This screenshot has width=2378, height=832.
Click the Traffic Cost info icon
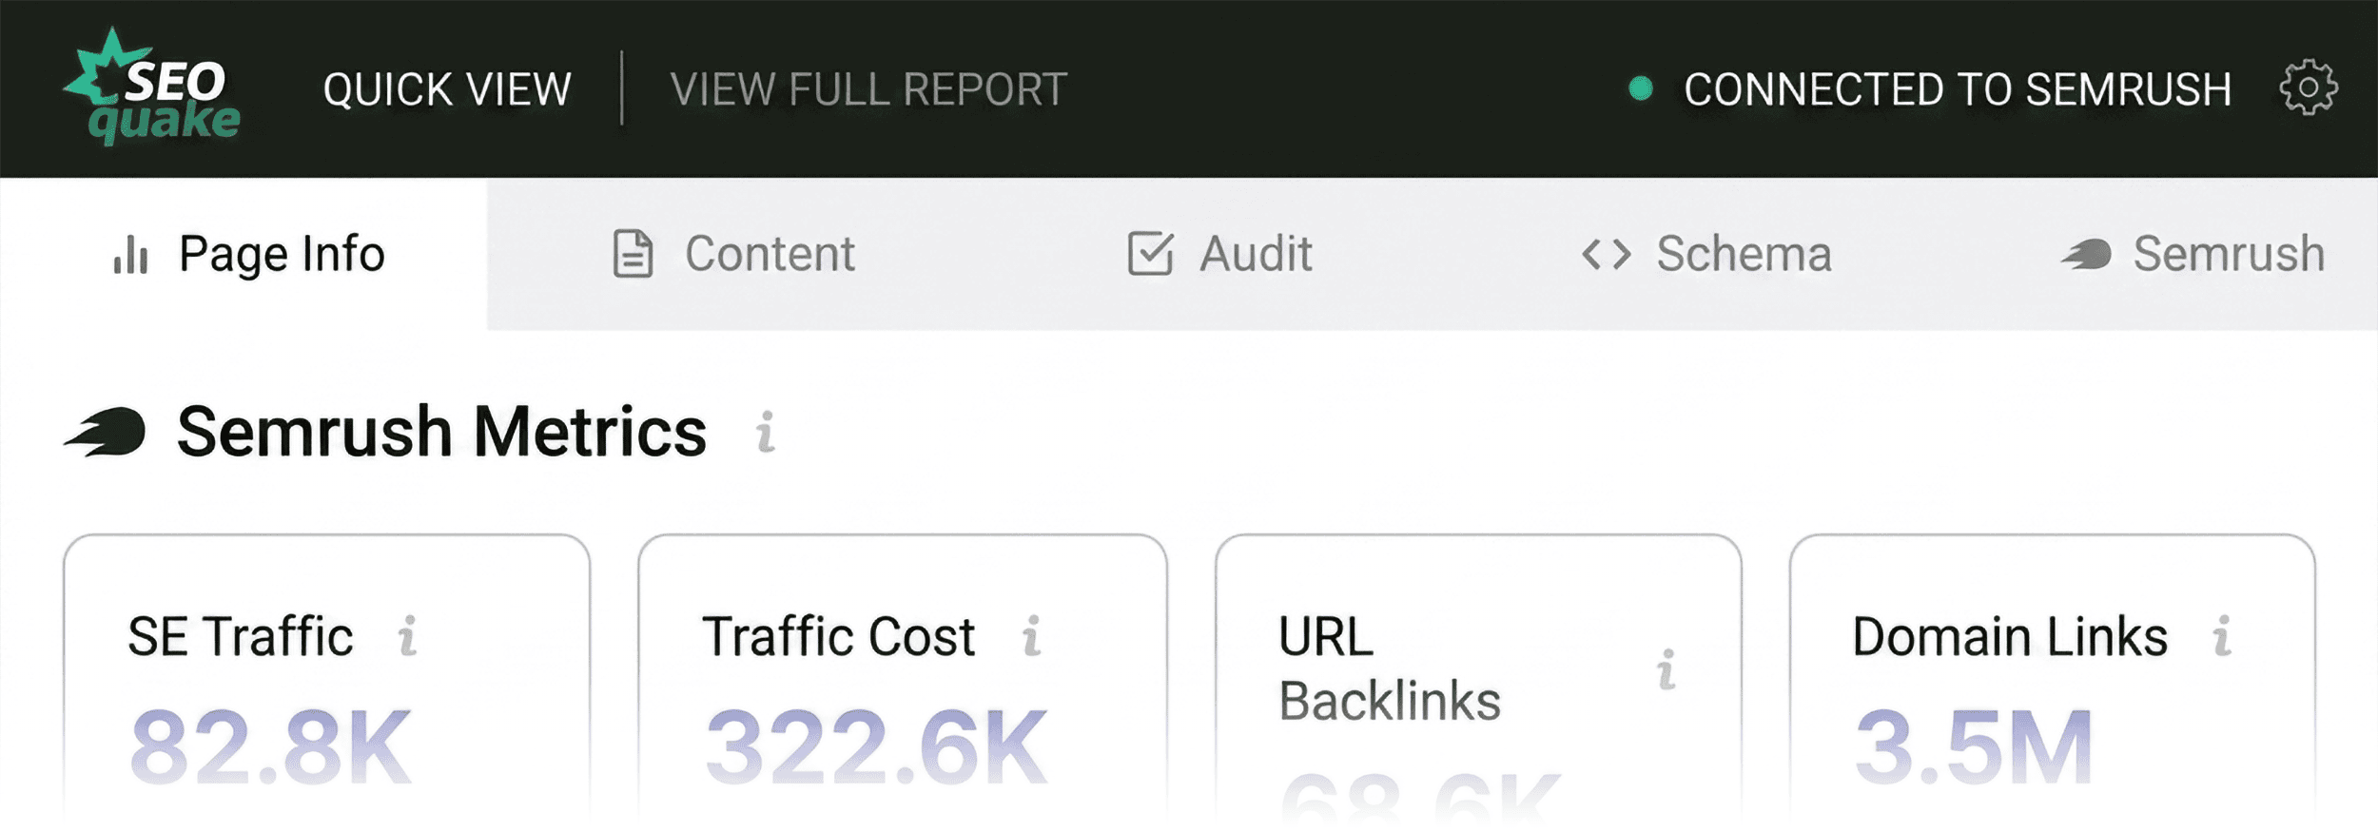(x=1032, y=636)
